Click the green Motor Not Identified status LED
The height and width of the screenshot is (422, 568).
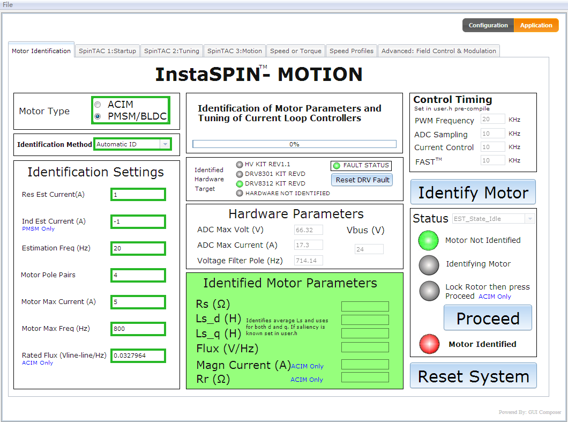click(x=428, y=241)
